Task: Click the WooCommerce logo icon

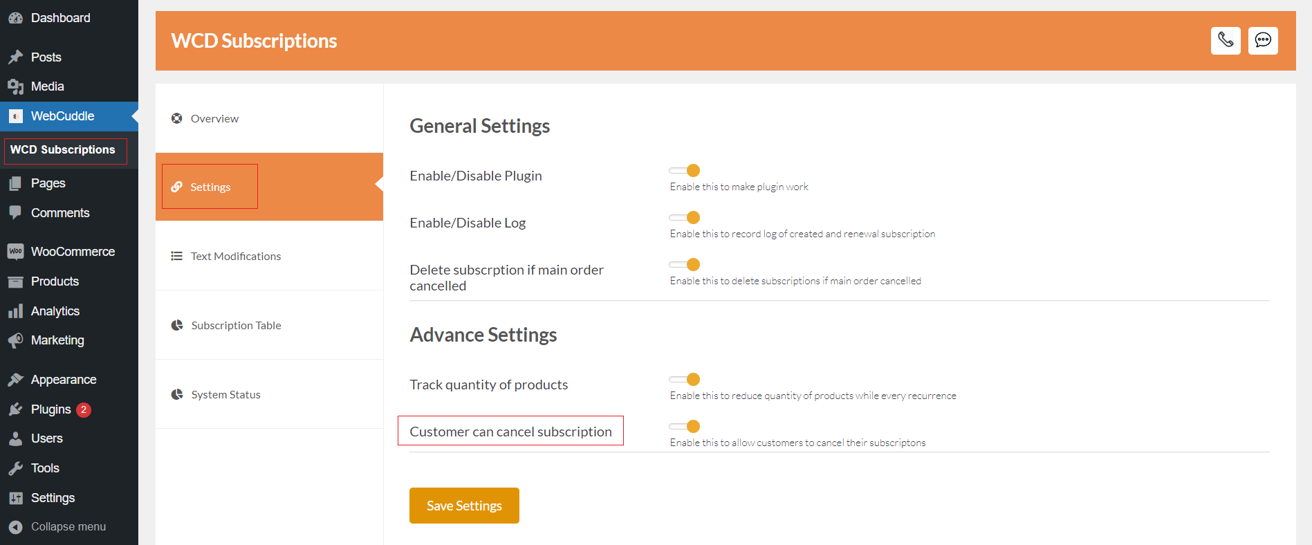Action: coord(15,252)
